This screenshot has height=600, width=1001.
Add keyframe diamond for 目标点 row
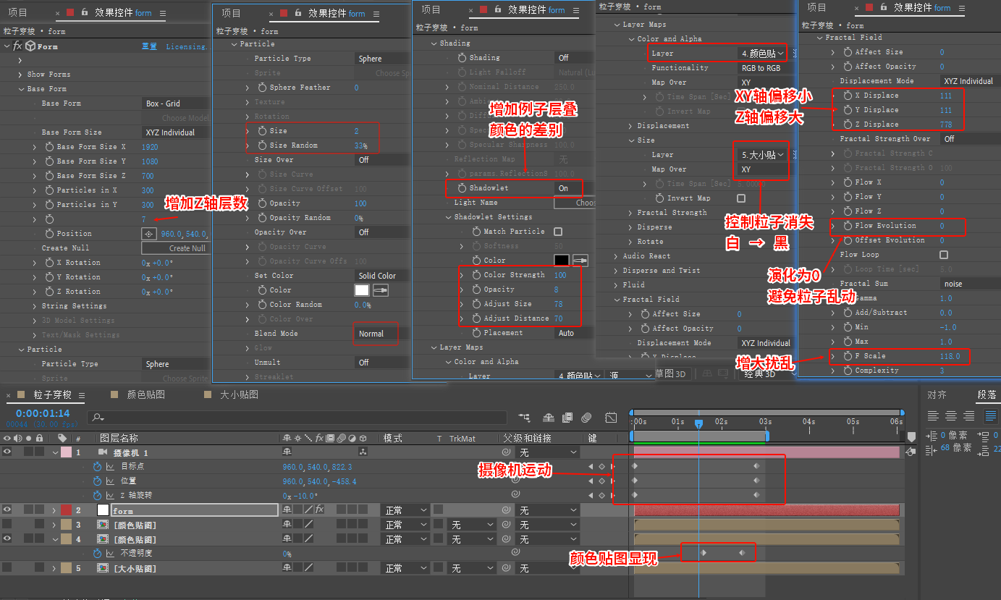click(601, 467)
